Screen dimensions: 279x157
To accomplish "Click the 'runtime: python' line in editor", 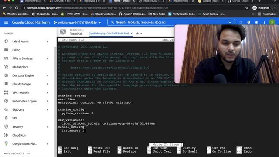I will (72, 96).
